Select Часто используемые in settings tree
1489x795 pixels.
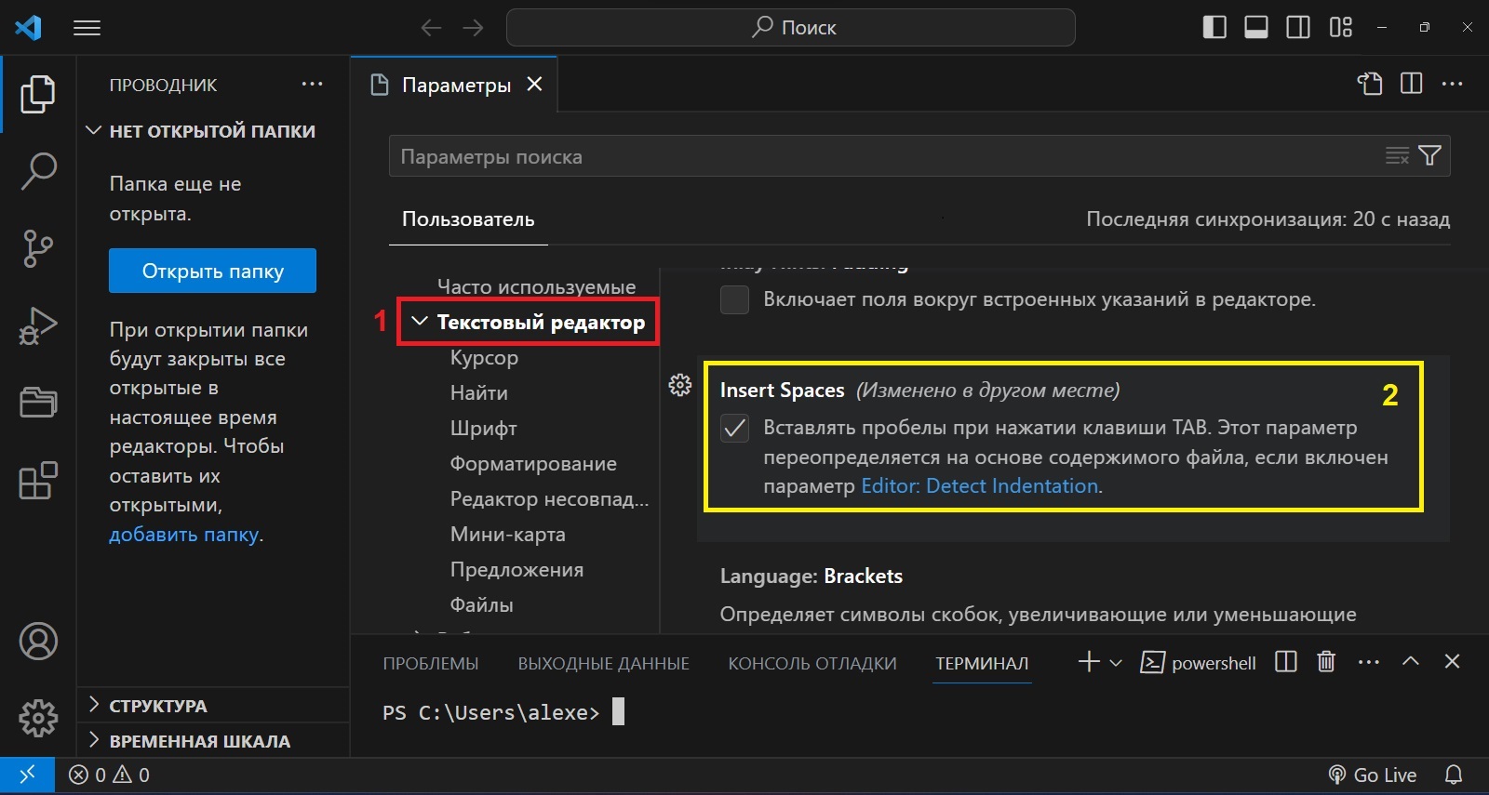(x=536, y=286)
